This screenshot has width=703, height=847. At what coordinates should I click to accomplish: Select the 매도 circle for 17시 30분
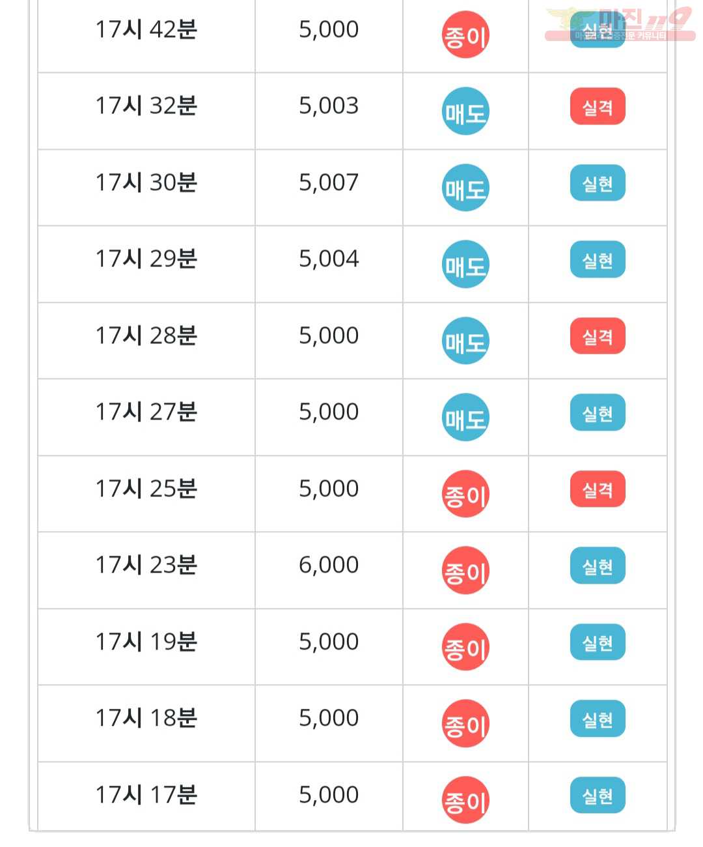point(465,188)
